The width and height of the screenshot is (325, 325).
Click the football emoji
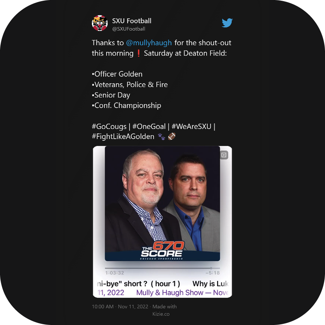click(172, 137)
